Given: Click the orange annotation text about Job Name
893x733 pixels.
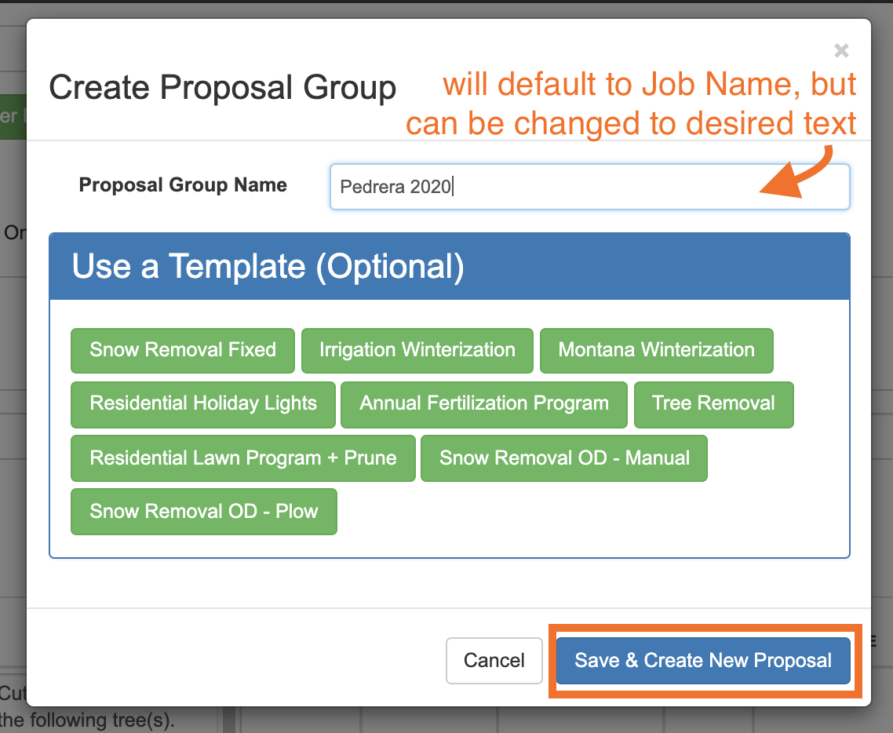Looking at the screenshot, I should pos(631,104).
